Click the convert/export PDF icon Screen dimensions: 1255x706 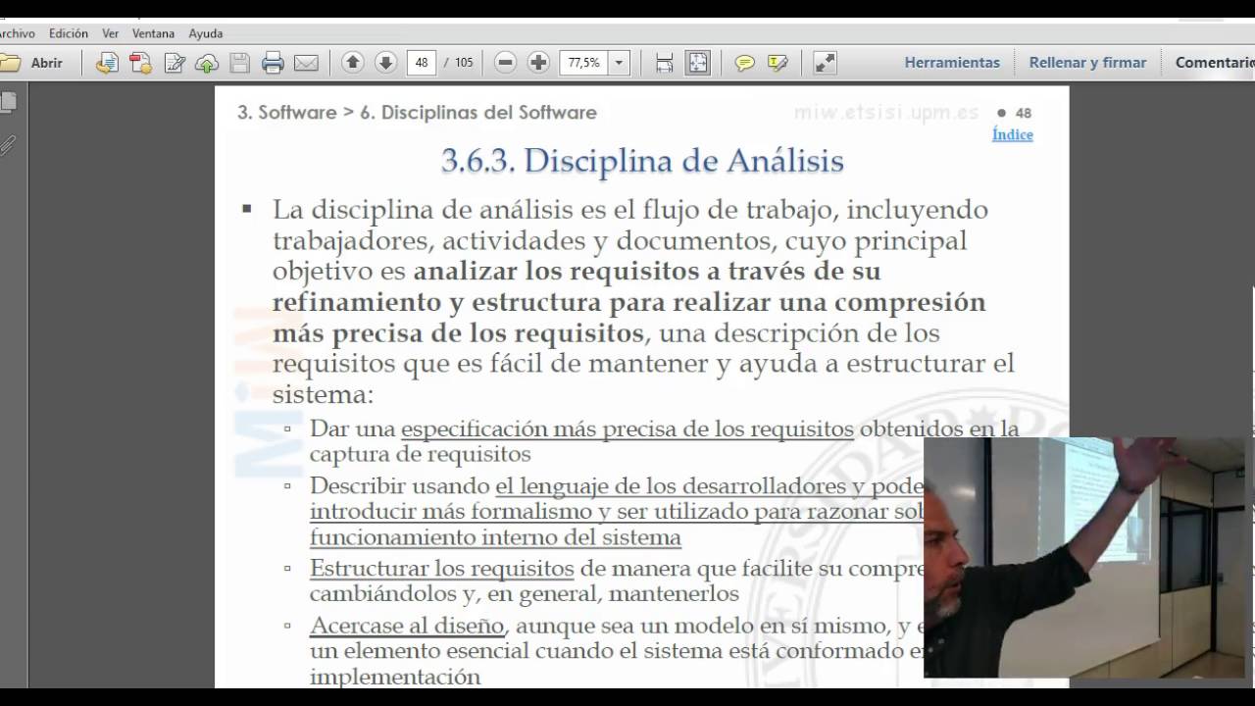(x=140, y=63)
